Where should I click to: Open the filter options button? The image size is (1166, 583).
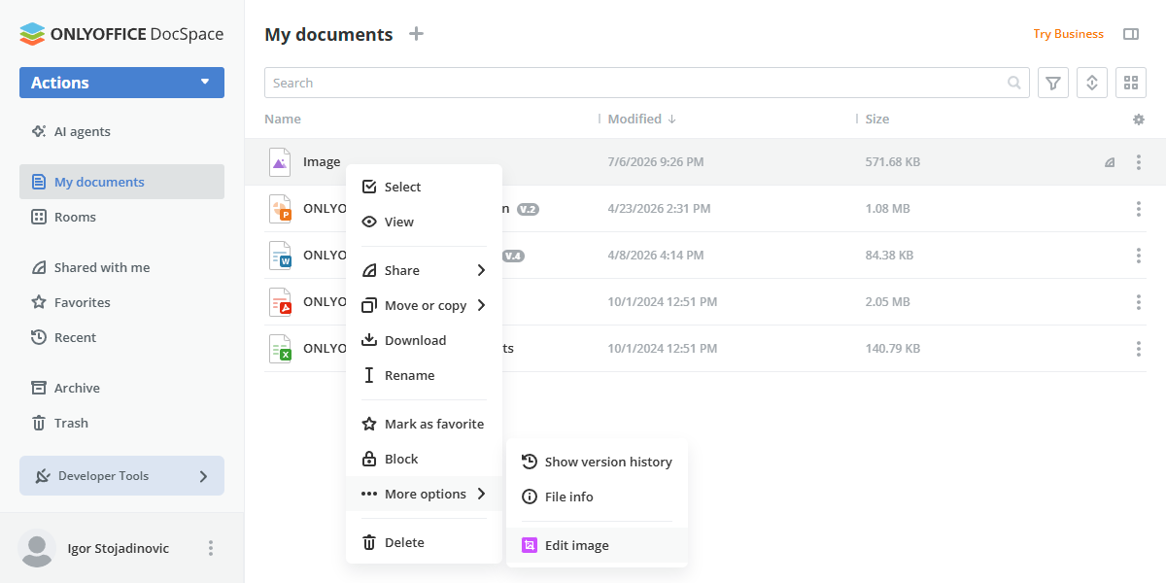(x=1053, y=83)
